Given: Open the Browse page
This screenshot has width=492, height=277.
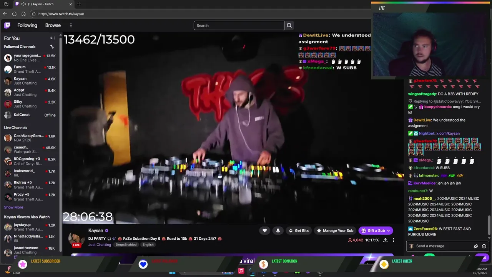Looking at the screenshot, I should (53, 25).
